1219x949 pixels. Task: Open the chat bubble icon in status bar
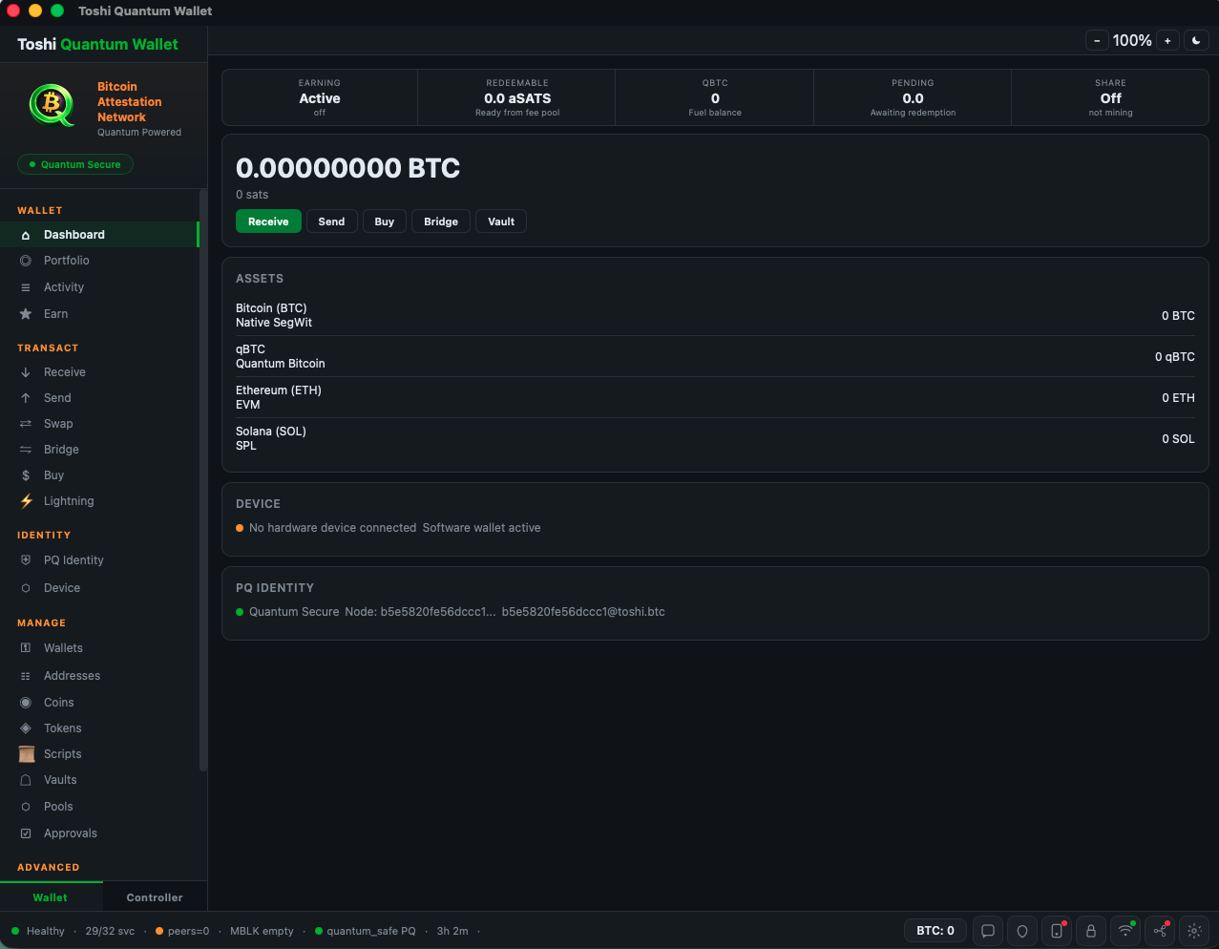(988, 931)
